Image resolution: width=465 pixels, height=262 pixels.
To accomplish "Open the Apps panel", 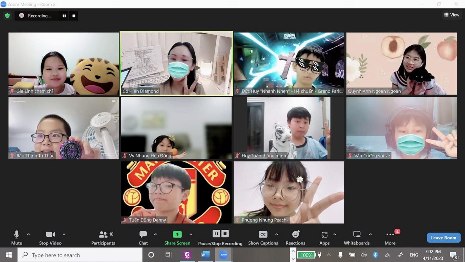I will click(x=324, y=235).
